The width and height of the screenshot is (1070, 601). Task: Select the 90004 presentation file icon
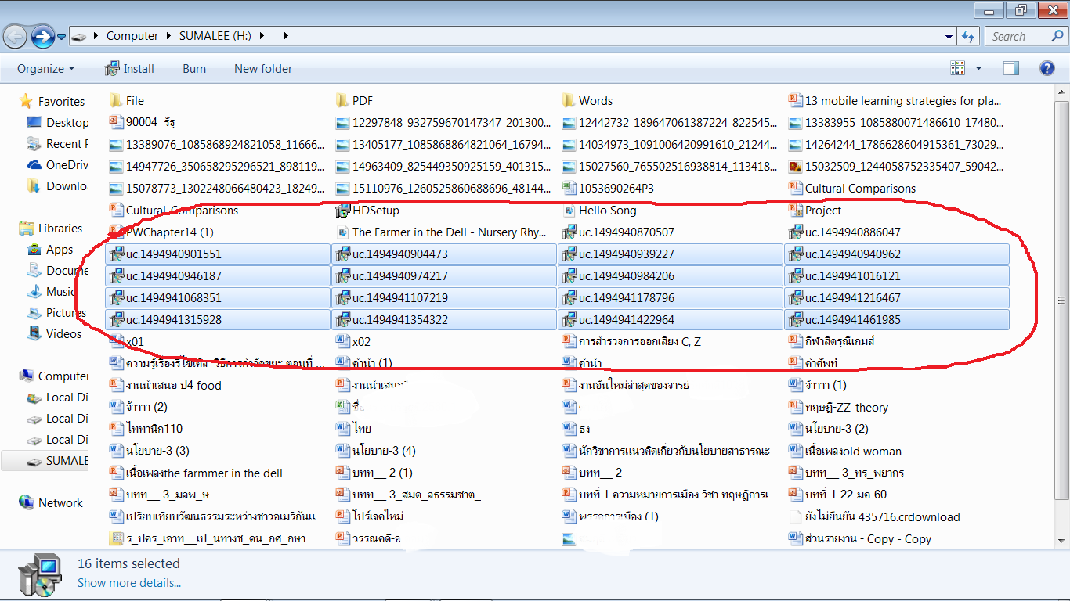point(116,123)
